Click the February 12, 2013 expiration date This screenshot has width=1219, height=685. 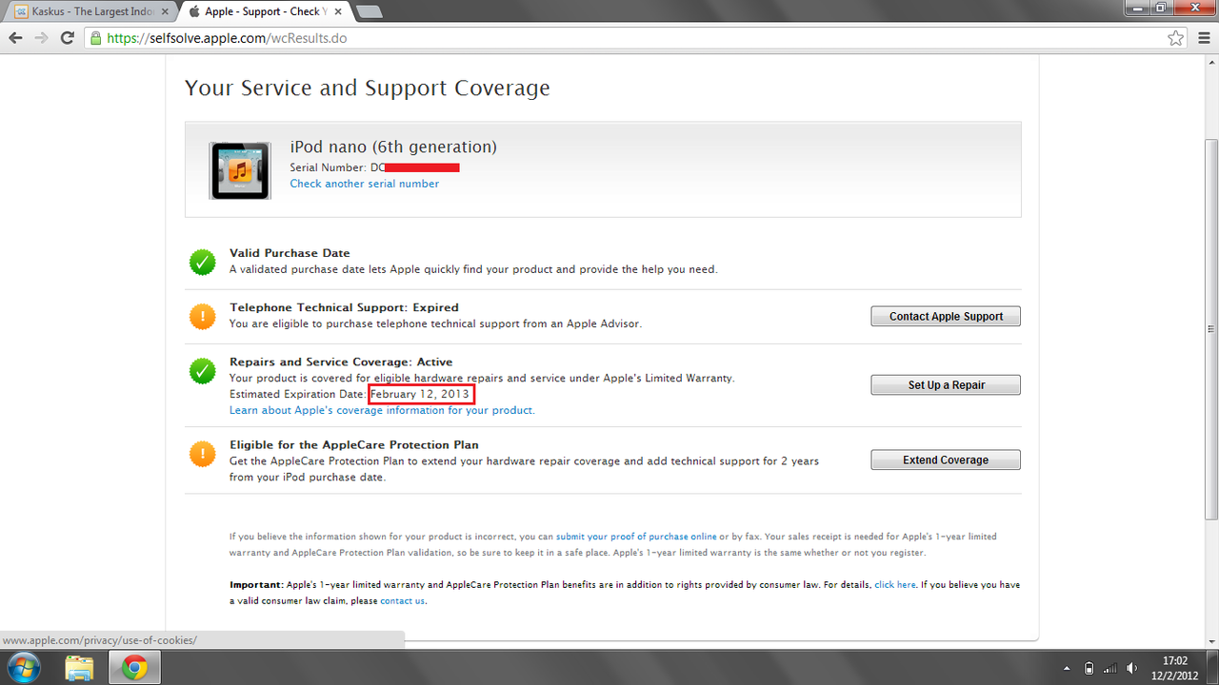pos(421,394)
